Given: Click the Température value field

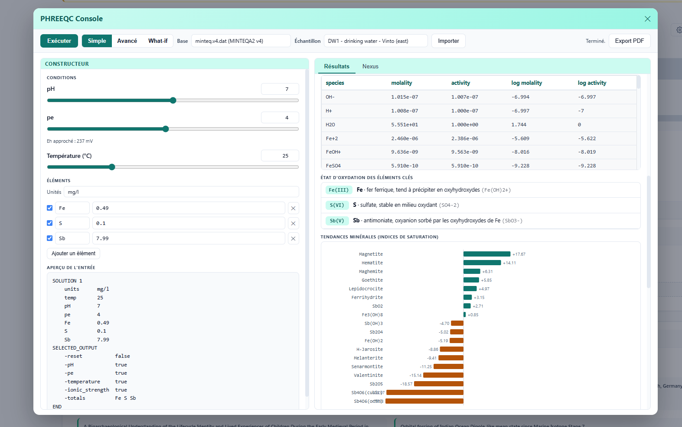Looking at the screenshot, I should point(280,156).
